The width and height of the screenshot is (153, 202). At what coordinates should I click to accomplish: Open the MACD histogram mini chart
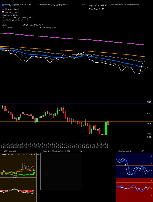pos(18,190)
